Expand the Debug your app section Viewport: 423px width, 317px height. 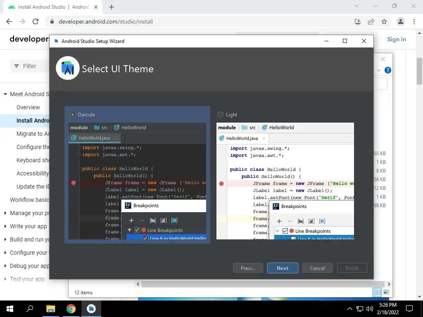[x=5, y=266]
